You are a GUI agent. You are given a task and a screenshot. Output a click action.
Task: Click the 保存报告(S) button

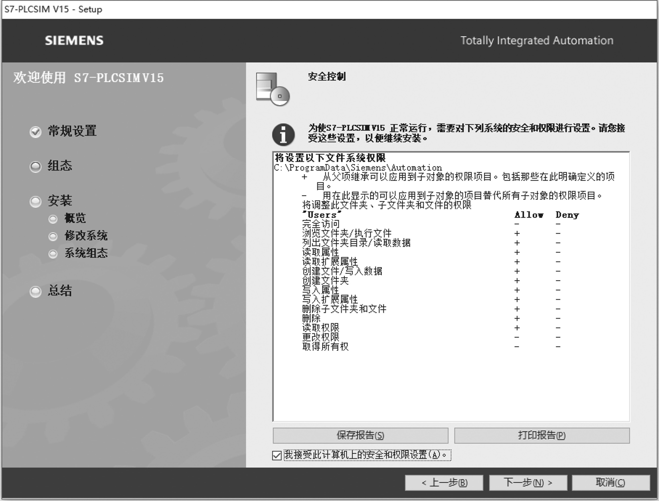tap(361, 435)
